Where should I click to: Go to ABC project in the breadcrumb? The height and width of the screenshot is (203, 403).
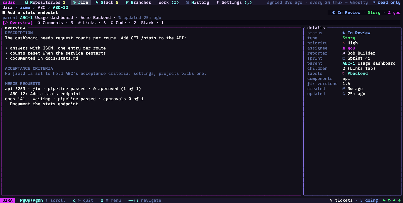41,7
